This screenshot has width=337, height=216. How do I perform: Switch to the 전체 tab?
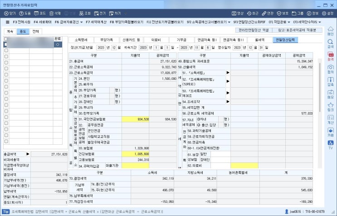[x=35, y=31]
